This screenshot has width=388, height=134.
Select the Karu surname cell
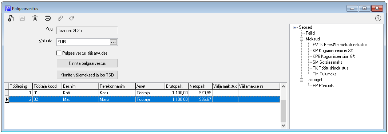click(x=117, y=92)
